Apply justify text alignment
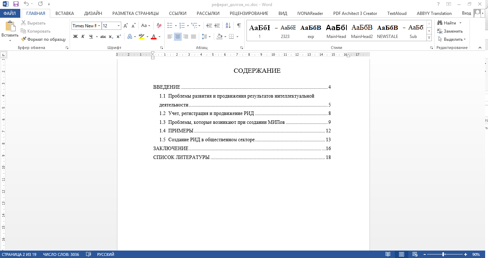The image size is (488, 258). click(193, 37)
